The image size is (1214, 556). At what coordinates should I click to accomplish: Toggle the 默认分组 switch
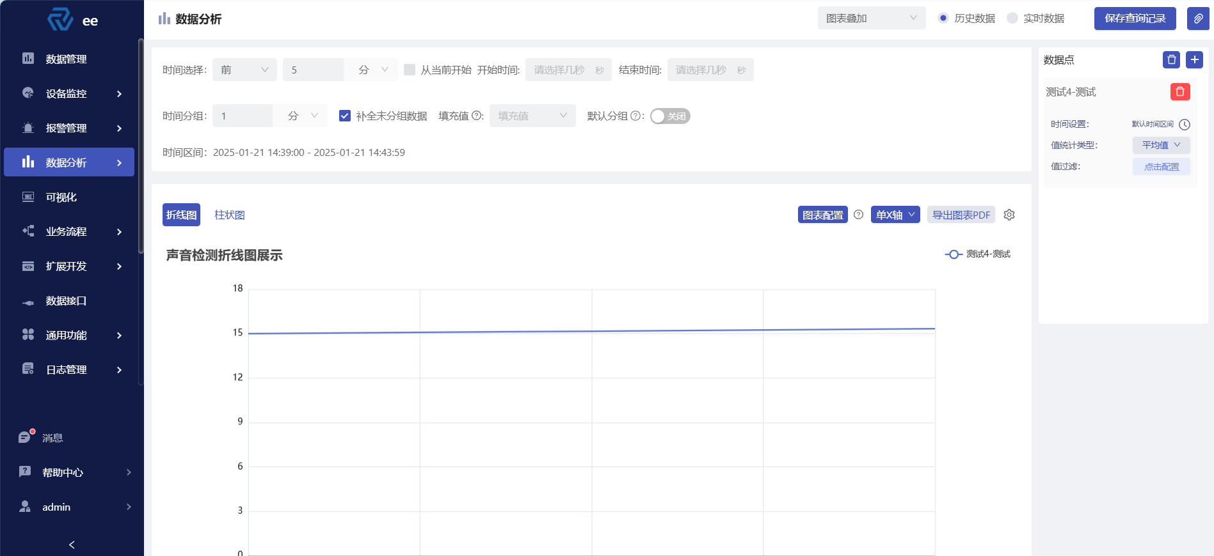(x=669, y=116)
